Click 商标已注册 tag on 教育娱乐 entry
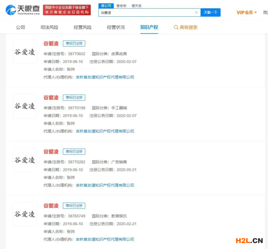 click(x=74, y=205)
